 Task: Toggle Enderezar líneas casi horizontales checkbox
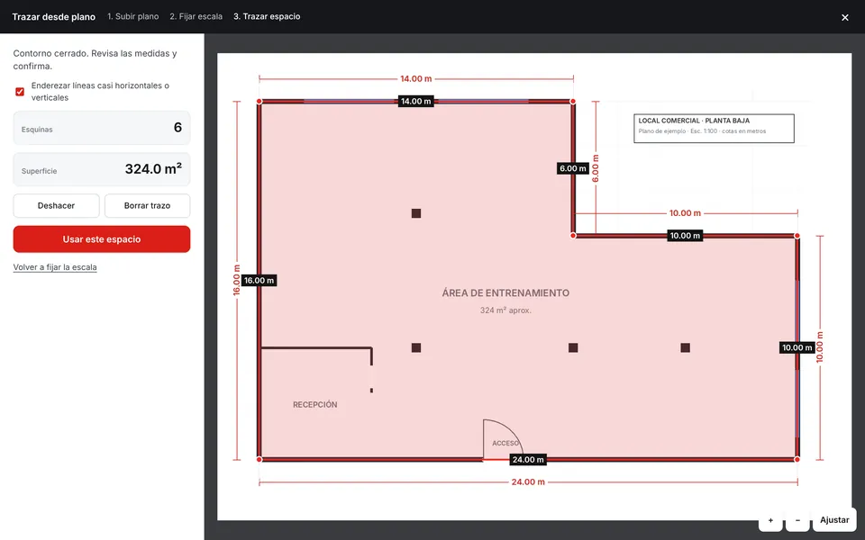(x=20, y=92)
